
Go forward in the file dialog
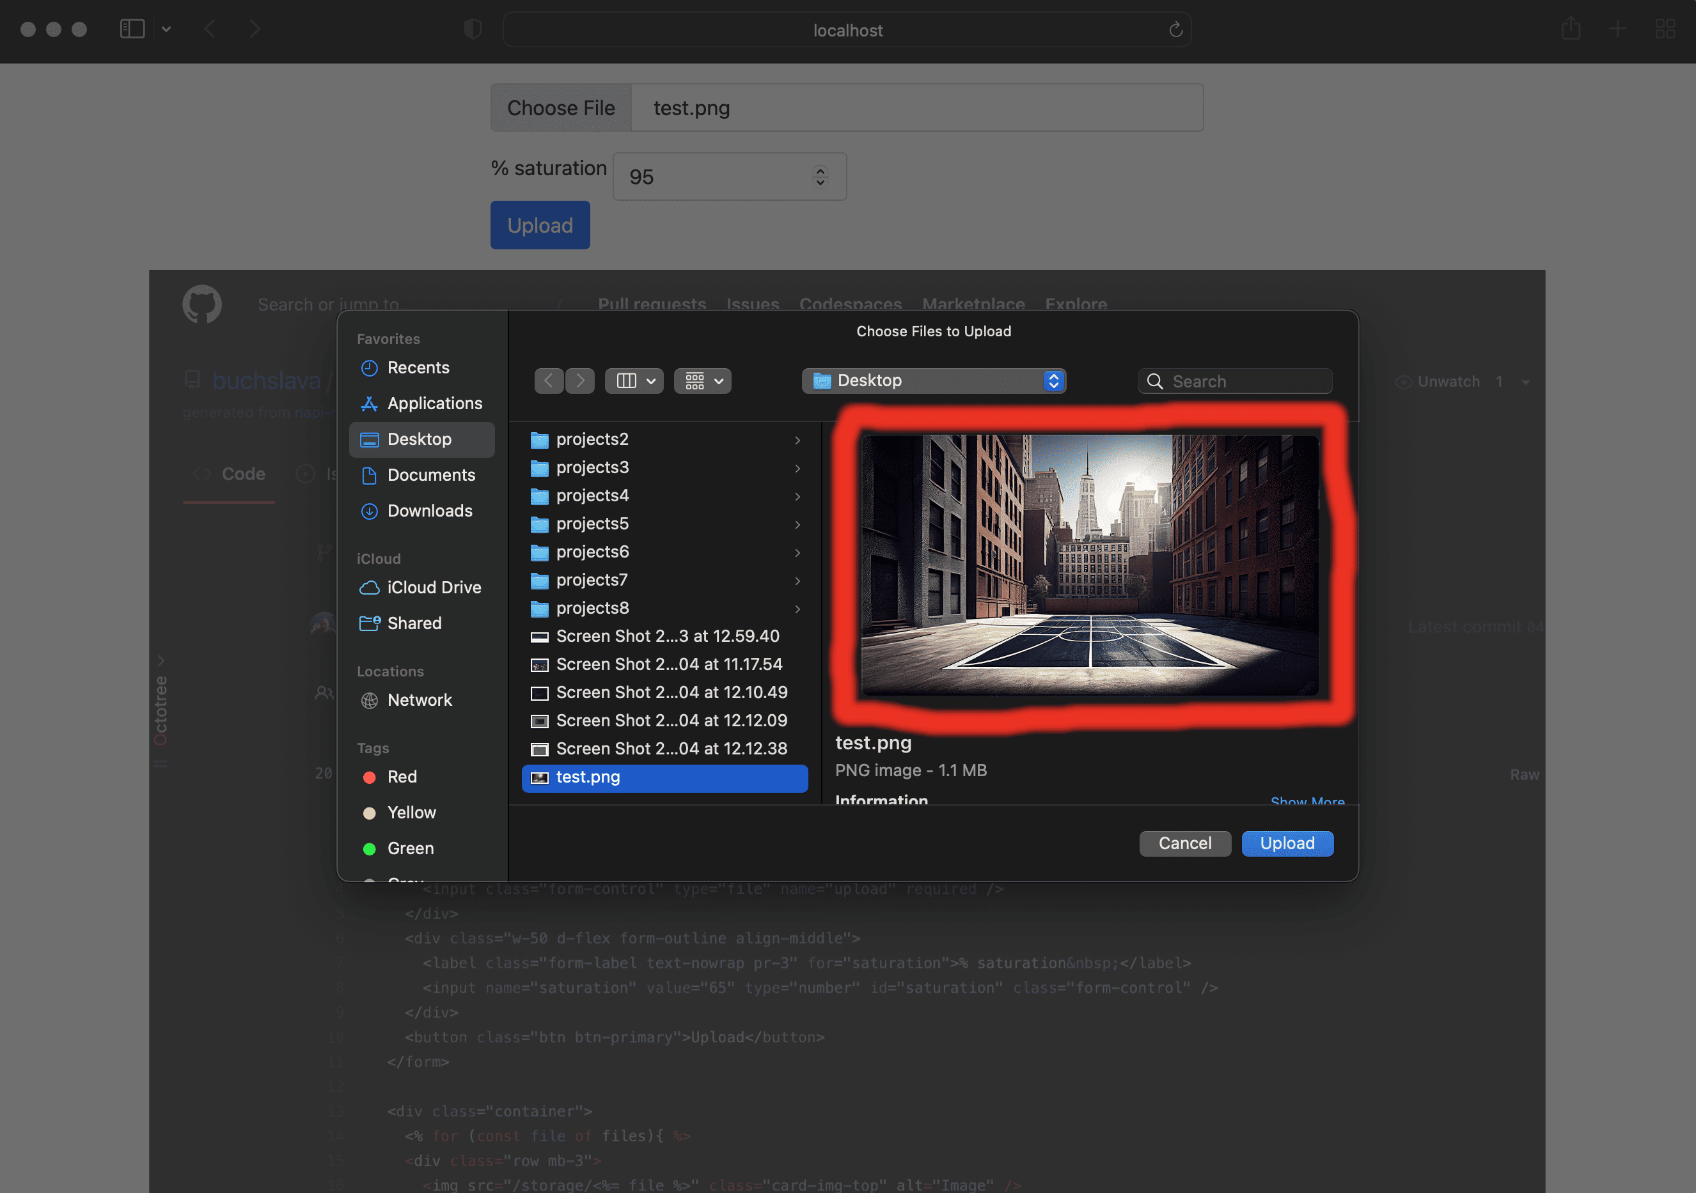click(x=581, y=381)
